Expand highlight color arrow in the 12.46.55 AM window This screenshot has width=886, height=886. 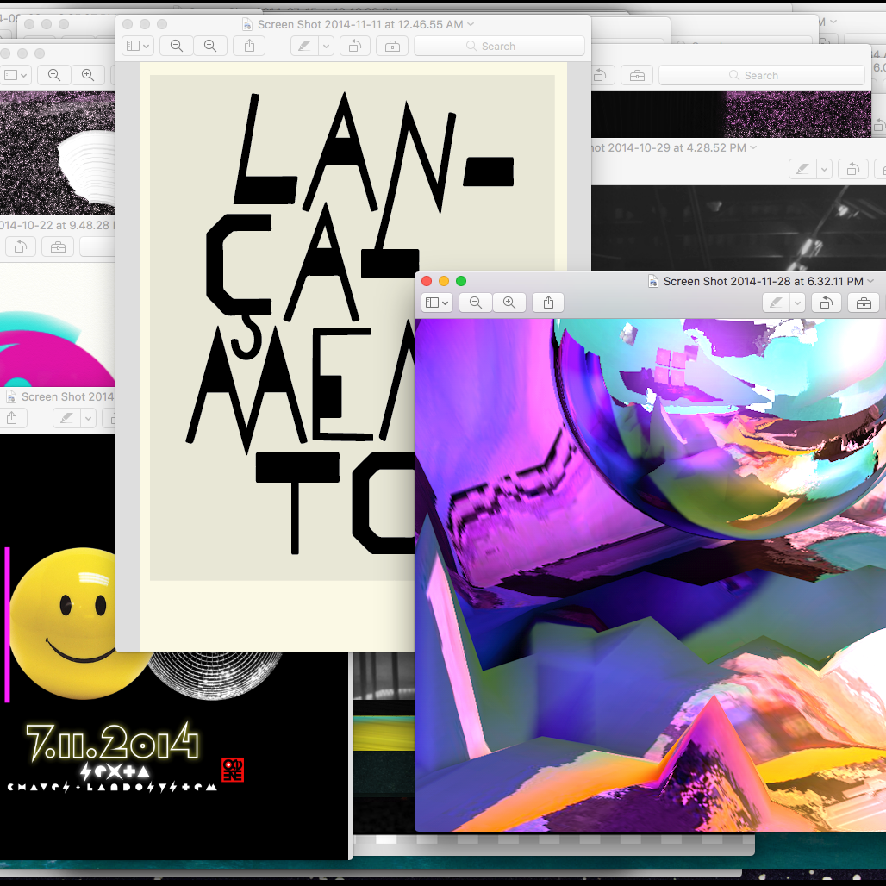[x=326, y=46]
